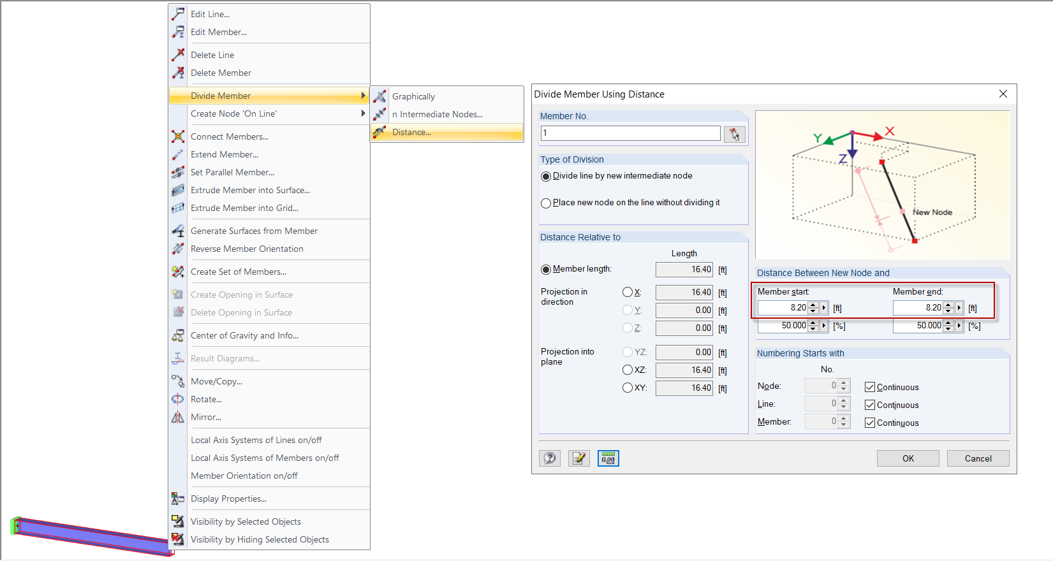Adjust the Member start distance spinner
Viewport: 1053px width, 561px height.
point(813,308)
